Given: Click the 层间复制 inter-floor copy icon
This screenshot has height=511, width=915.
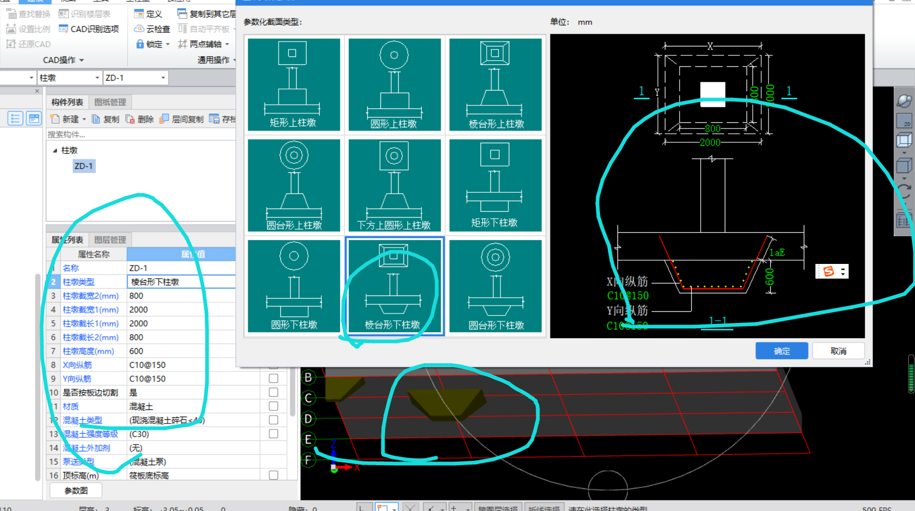Looking at the screenshot, I should 164,119.
